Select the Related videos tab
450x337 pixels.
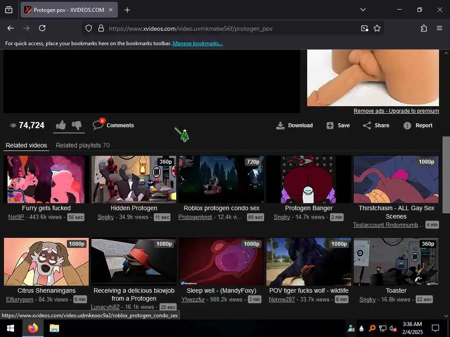[26, 145]
